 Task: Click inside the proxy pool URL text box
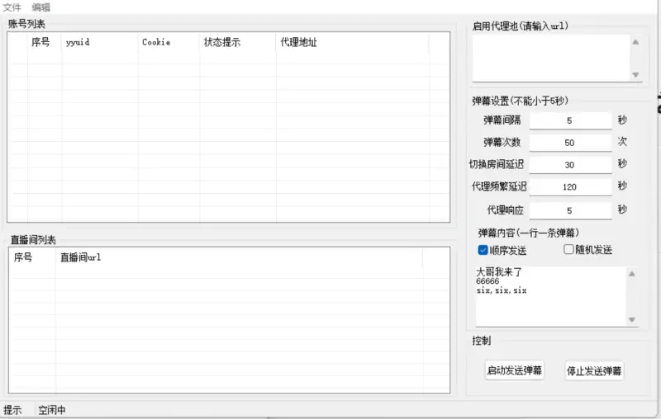pyautogui.click(x=549, y=58)
